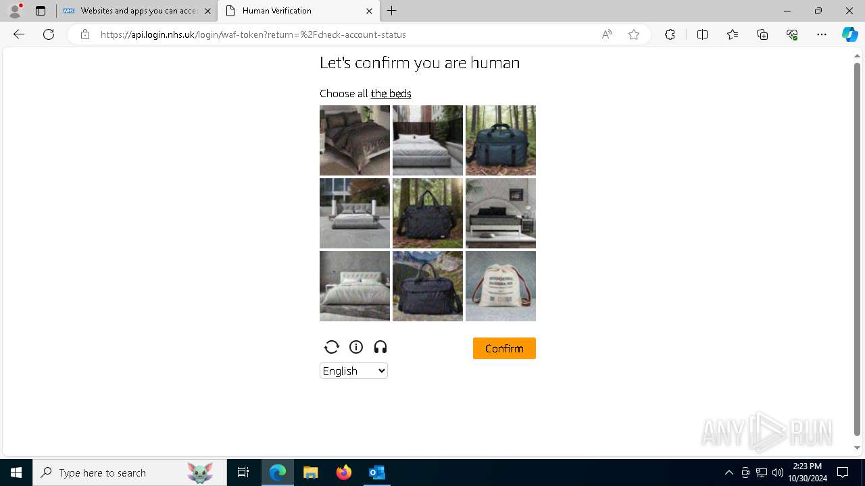The height and width of the screenshot is (486, 865).
Task: Reload the current page
Action: 49,34
